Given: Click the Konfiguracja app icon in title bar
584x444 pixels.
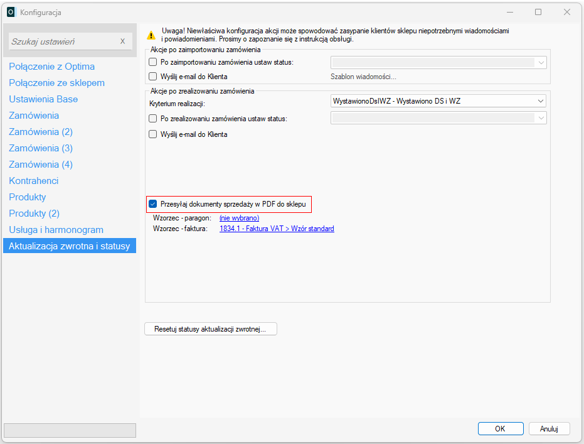Looking at the screenshot, I should 11,13.
